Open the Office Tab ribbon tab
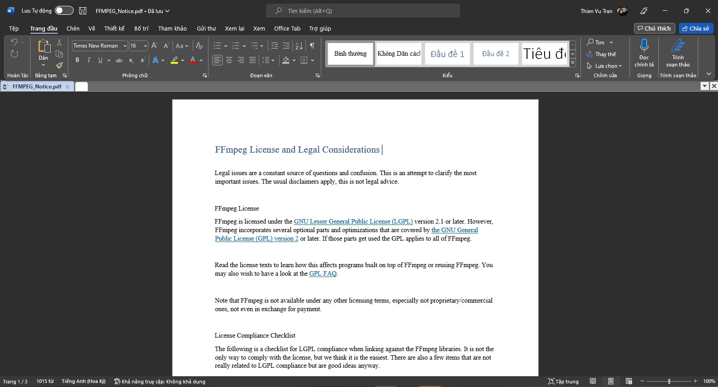The image size is (718, 387). click(x=287, y=28)
